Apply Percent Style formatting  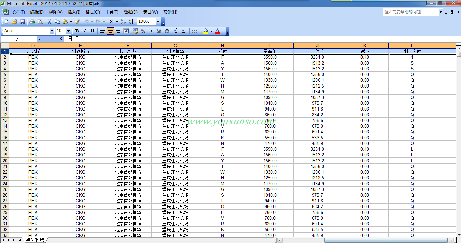click(143, 31)
